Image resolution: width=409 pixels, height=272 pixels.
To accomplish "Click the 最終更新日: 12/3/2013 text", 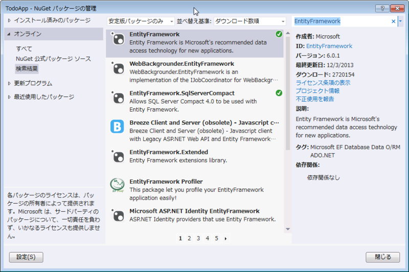I will click(x=325, y=65).
